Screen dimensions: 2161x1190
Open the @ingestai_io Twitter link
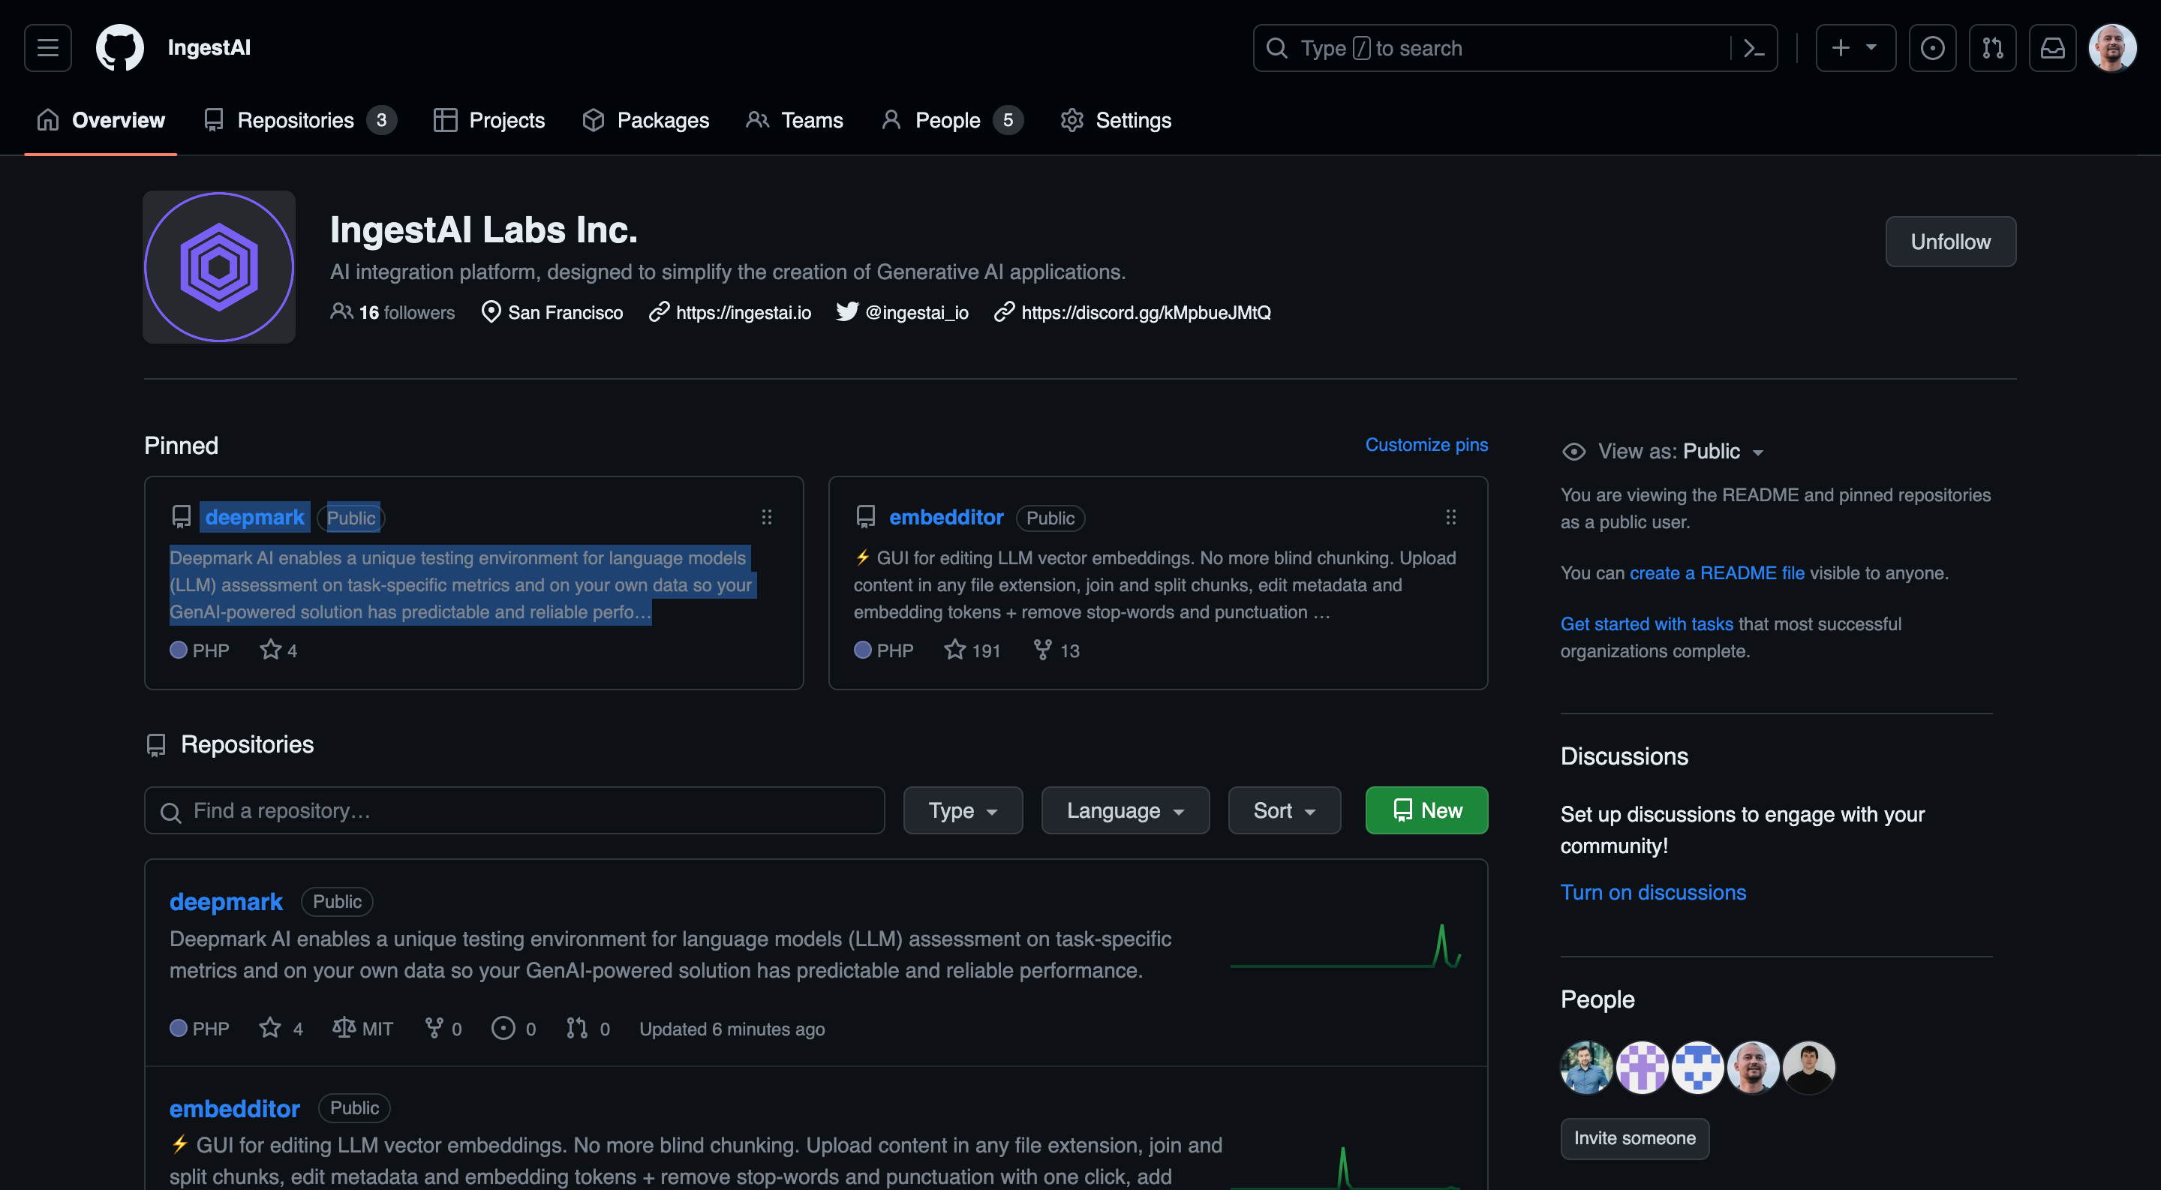point(917,312)
